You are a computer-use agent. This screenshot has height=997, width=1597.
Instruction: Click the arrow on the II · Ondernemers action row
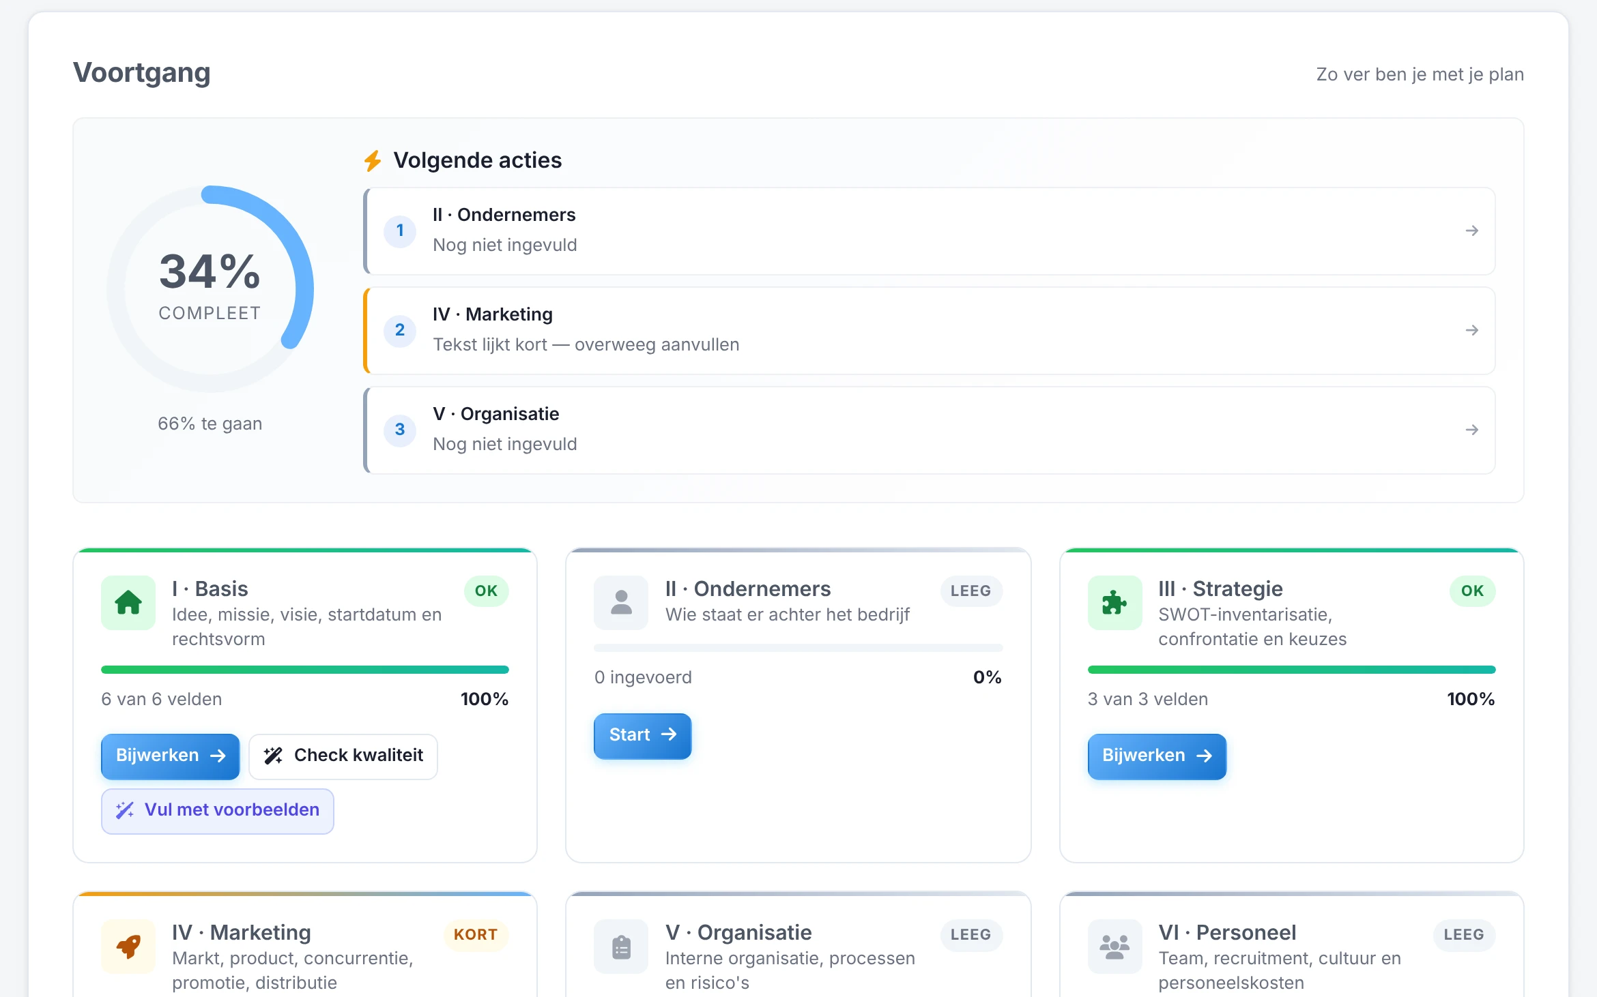pos(1472,231)
